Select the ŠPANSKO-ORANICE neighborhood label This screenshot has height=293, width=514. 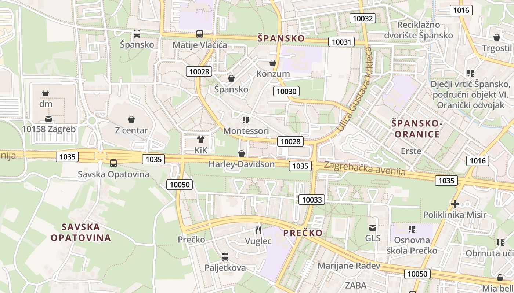click(416, 129)
